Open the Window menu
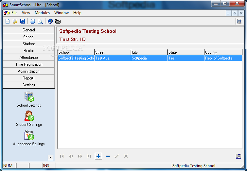247x171 pixels. [62, 13]
